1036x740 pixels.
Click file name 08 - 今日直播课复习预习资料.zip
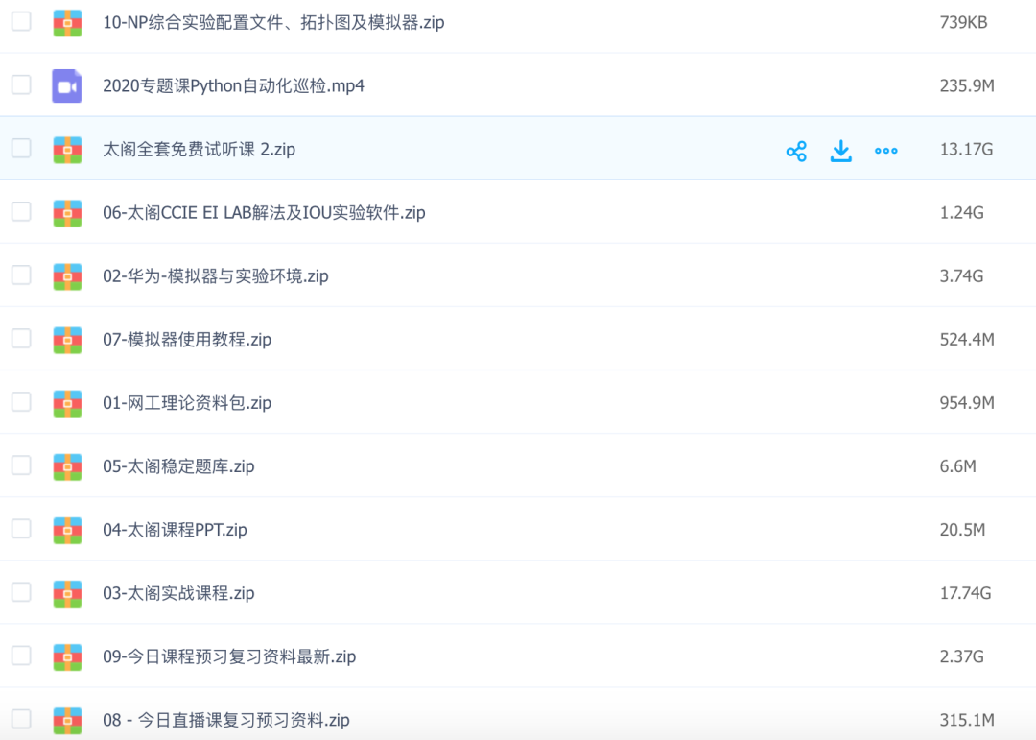click(226, 720)
